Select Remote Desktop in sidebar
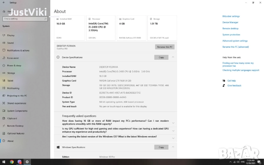This screenshot has width=264, height=165. point(16,125)
